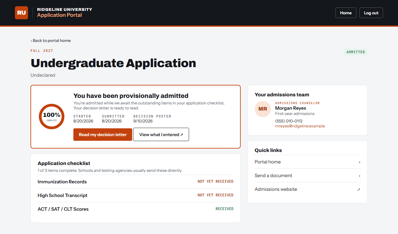
Task: Click the Undeclared major text
Action: [x=43, y=75]
